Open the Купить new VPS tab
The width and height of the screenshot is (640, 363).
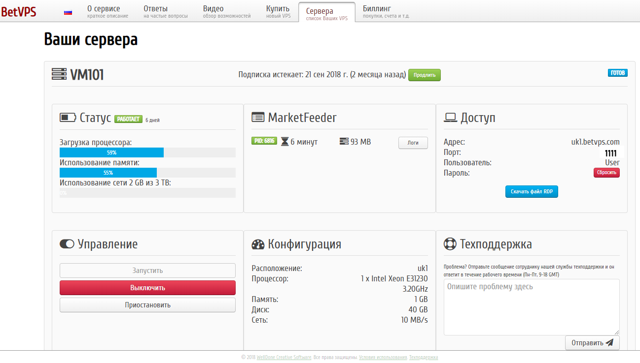pyautogui.click(x=279, y=12)
